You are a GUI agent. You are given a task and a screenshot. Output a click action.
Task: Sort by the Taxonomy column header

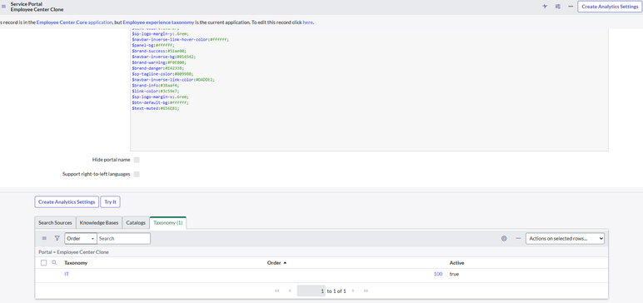(x=76, y=263)
